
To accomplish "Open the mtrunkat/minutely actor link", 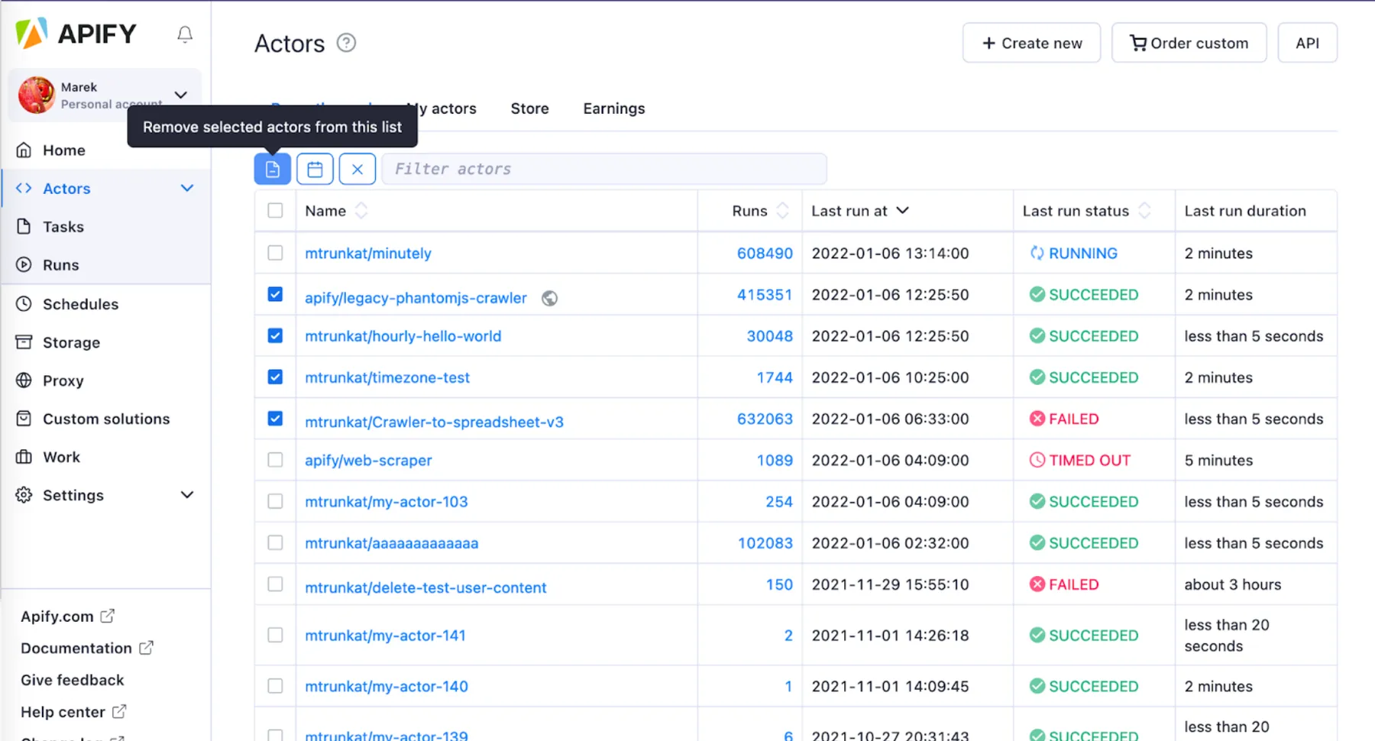I will click(368, 254).
